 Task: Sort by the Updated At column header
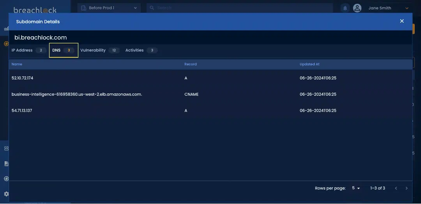[310, 64]
